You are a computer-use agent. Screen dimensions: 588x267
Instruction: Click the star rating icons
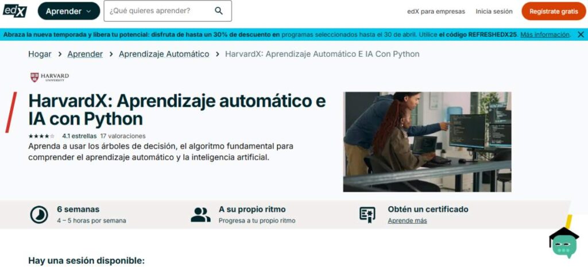click(x=41, y=136)
